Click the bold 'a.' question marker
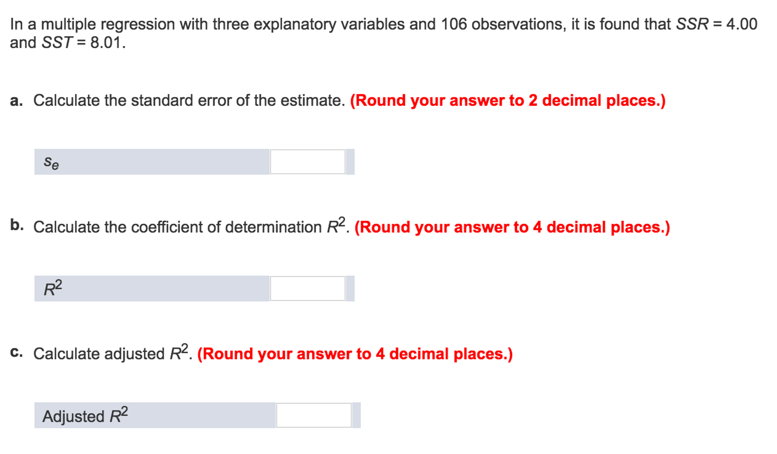The height and width of the screenshot is (454, 777). tap(16, 101)
